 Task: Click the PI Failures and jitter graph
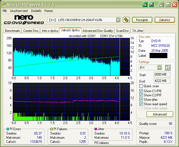pyautogui.click(x=71, y=102)
